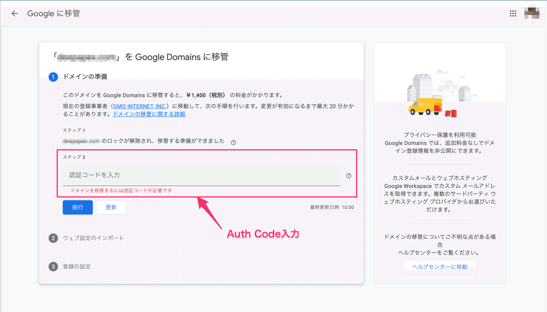Click the step 2 numbered circle

pyautogui.click(x=53, y=238)
